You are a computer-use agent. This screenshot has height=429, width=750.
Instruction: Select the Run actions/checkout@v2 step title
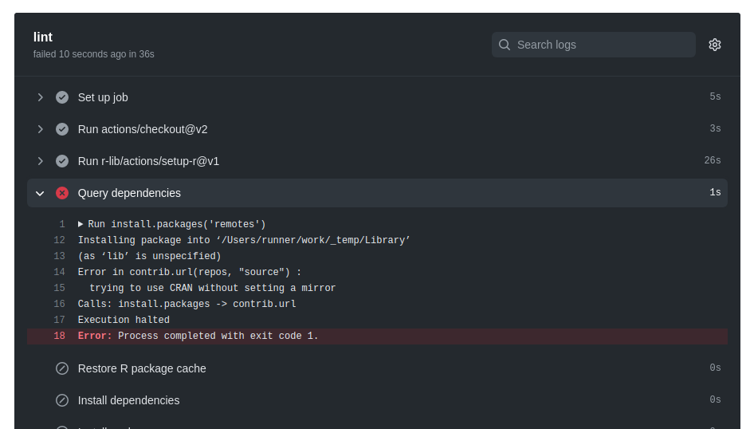(x=143, y=129)
